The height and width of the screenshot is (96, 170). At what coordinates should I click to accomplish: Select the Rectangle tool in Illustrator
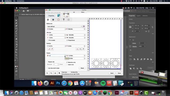(x=16, y=29)
